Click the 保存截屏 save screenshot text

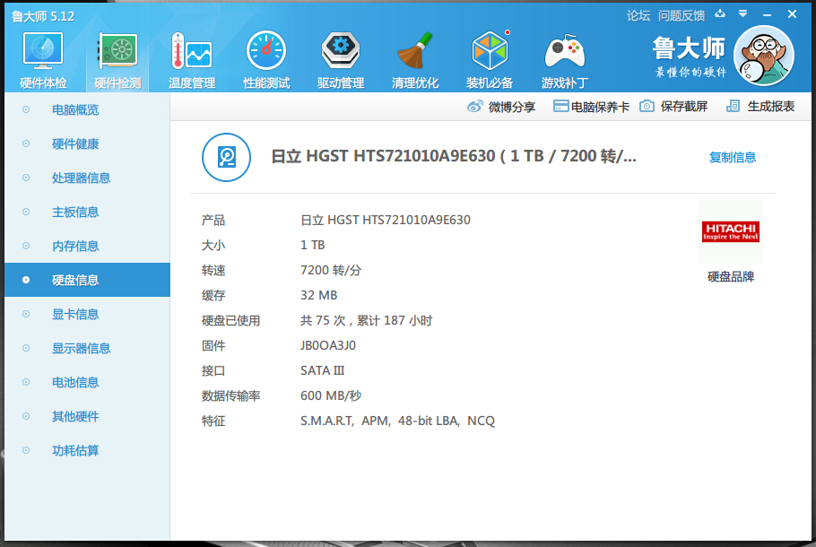(684, 107)
